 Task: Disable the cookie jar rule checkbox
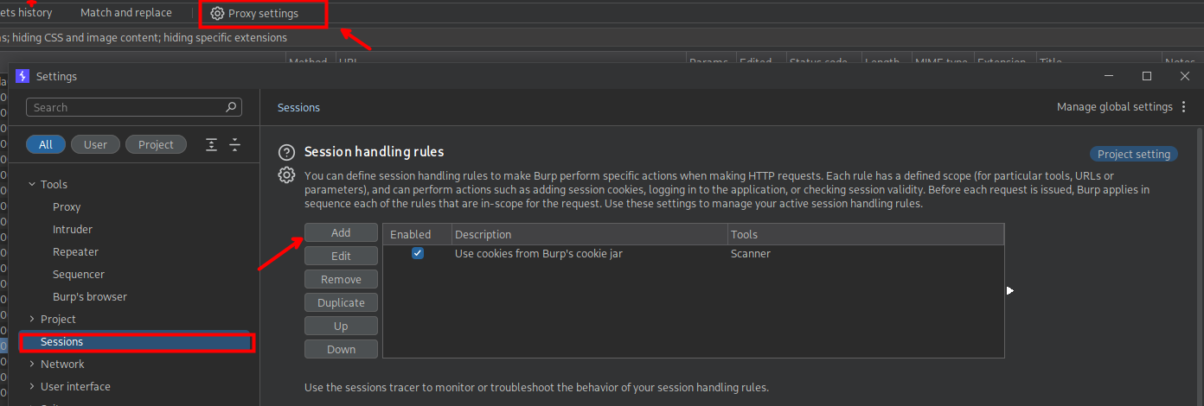[x=418, y=254]
